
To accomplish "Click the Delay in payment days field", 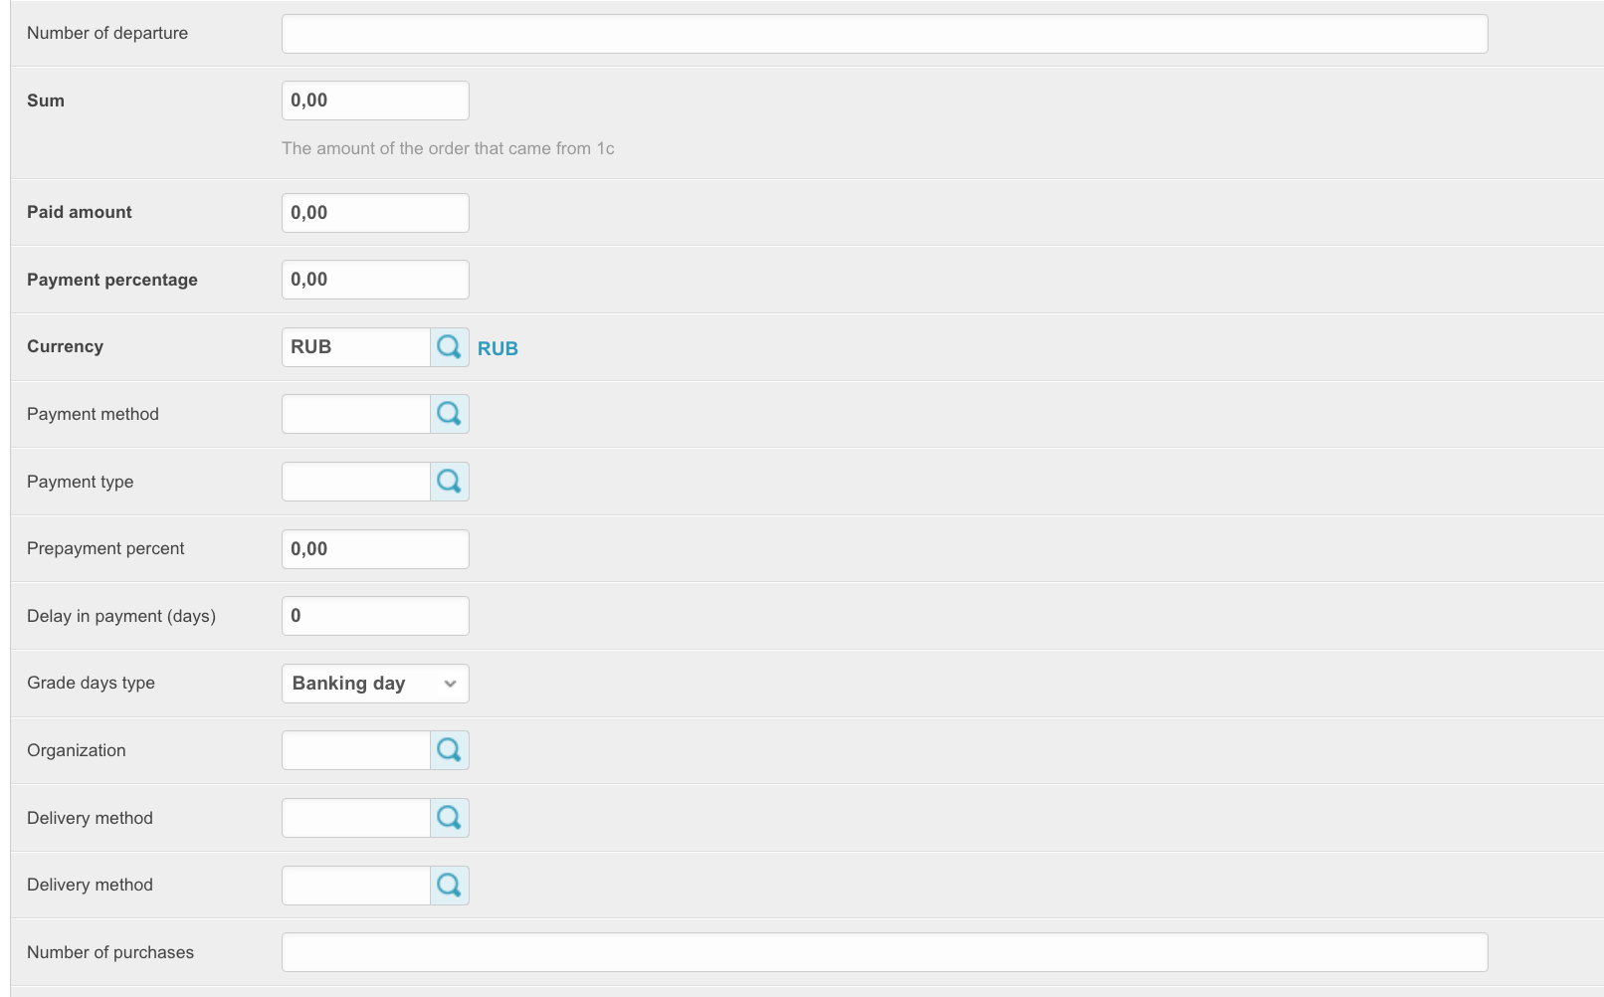I will [375, 616].
